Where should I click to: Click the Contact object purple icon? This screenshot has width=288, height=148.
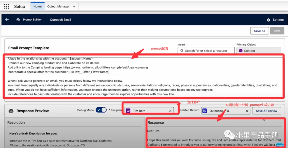pyautogui.click(x=241, y=50)
